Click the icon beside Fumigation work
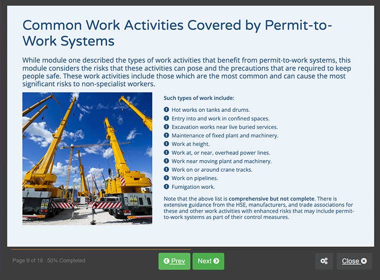The height and width of the screenshot is (280, 380). 166,187
